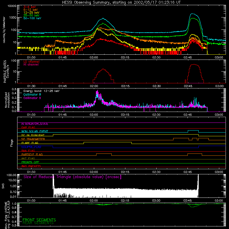Click the "Normalized modulation" axis label
Viewport: 229px width, 229px height.
point(7,100)
